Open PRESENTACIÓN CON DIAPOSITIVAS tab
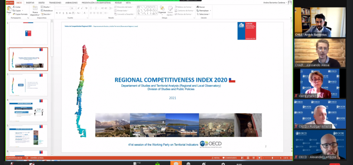This screenshot has height=165, width=353. (96, 3)
